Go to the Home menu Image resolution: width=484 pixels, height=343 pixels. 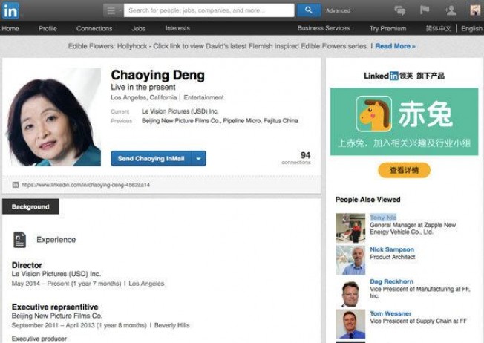(10, 29)
